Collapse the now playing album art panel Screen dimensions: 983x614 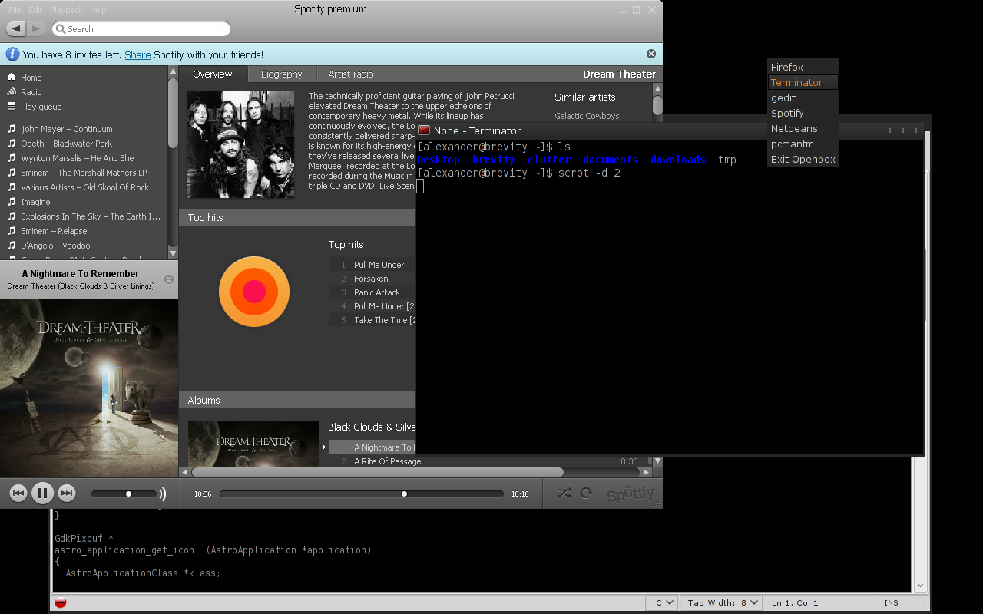(169, 279)
